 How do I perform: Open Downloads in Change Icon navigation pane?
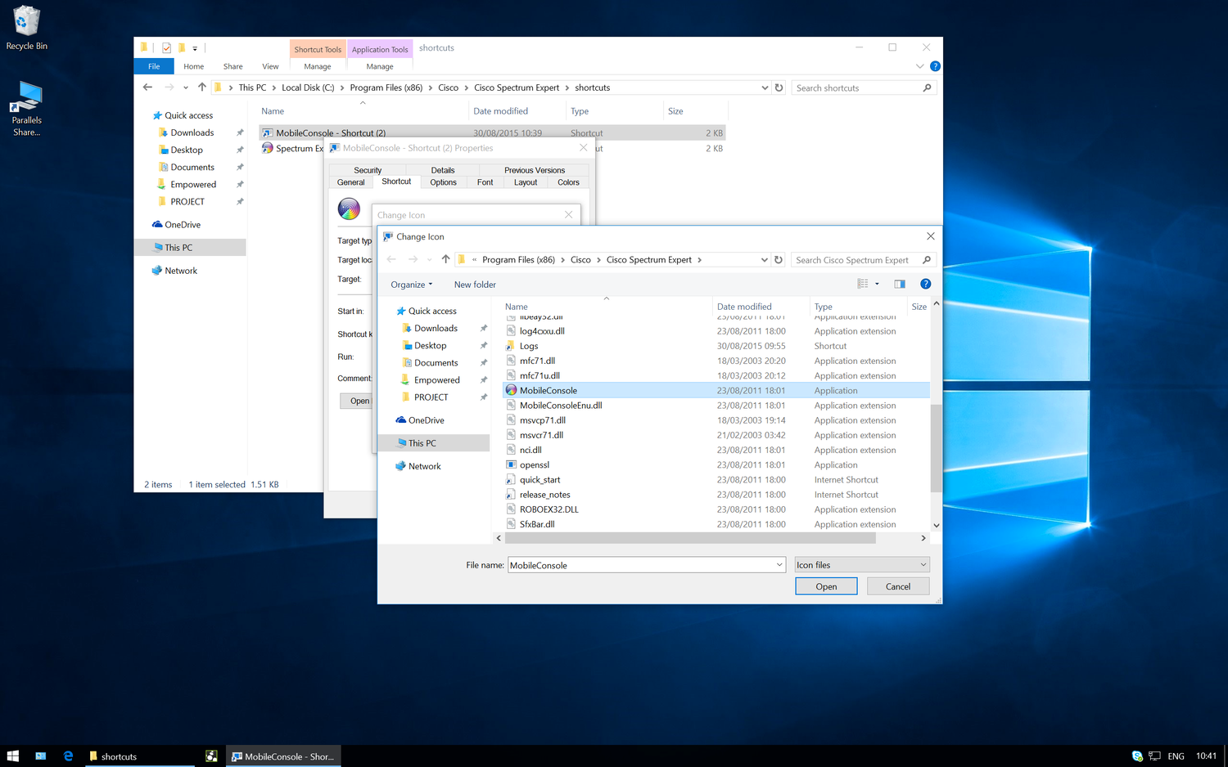pyautogui.click(x=436, y=329)
